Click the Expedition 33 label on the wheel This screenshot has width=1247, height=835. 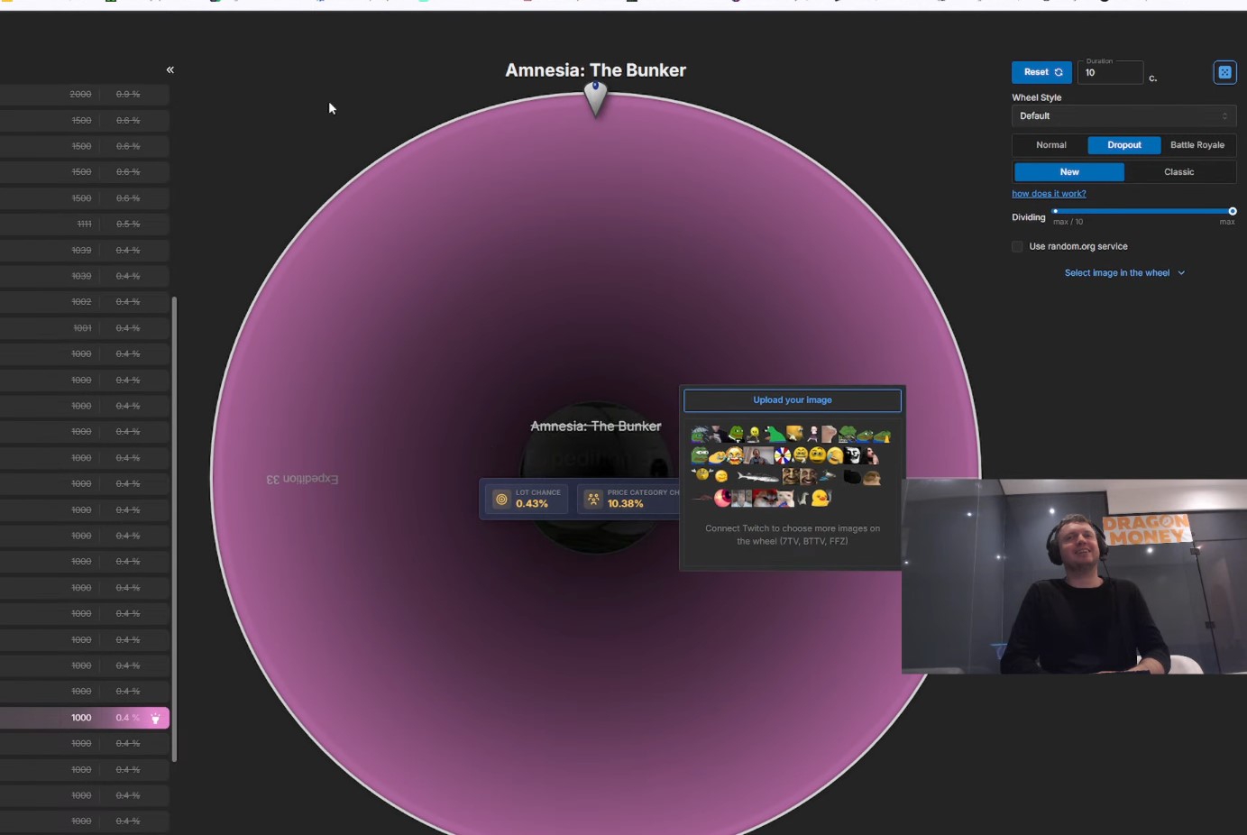[302, 479]
